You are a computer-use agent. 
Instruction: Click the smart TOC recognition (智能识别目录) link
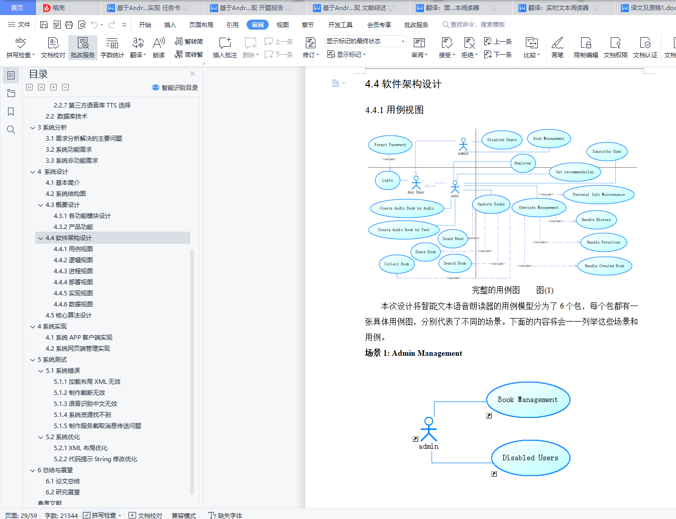[x=175, y=87]
